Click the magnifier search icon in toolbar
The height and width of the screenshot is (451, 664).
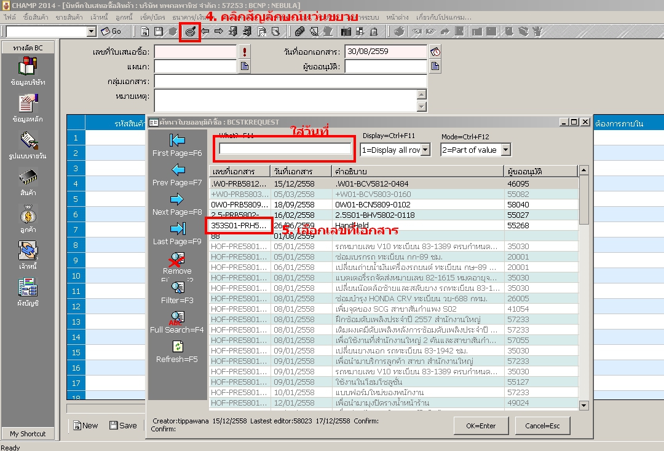(x=190, y=32)
